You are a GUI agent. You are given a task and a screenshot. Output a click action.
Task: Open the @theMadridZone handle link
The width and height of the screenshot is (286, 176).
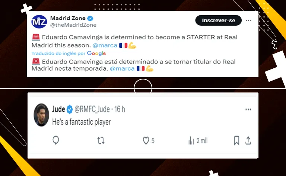(73, 25)
